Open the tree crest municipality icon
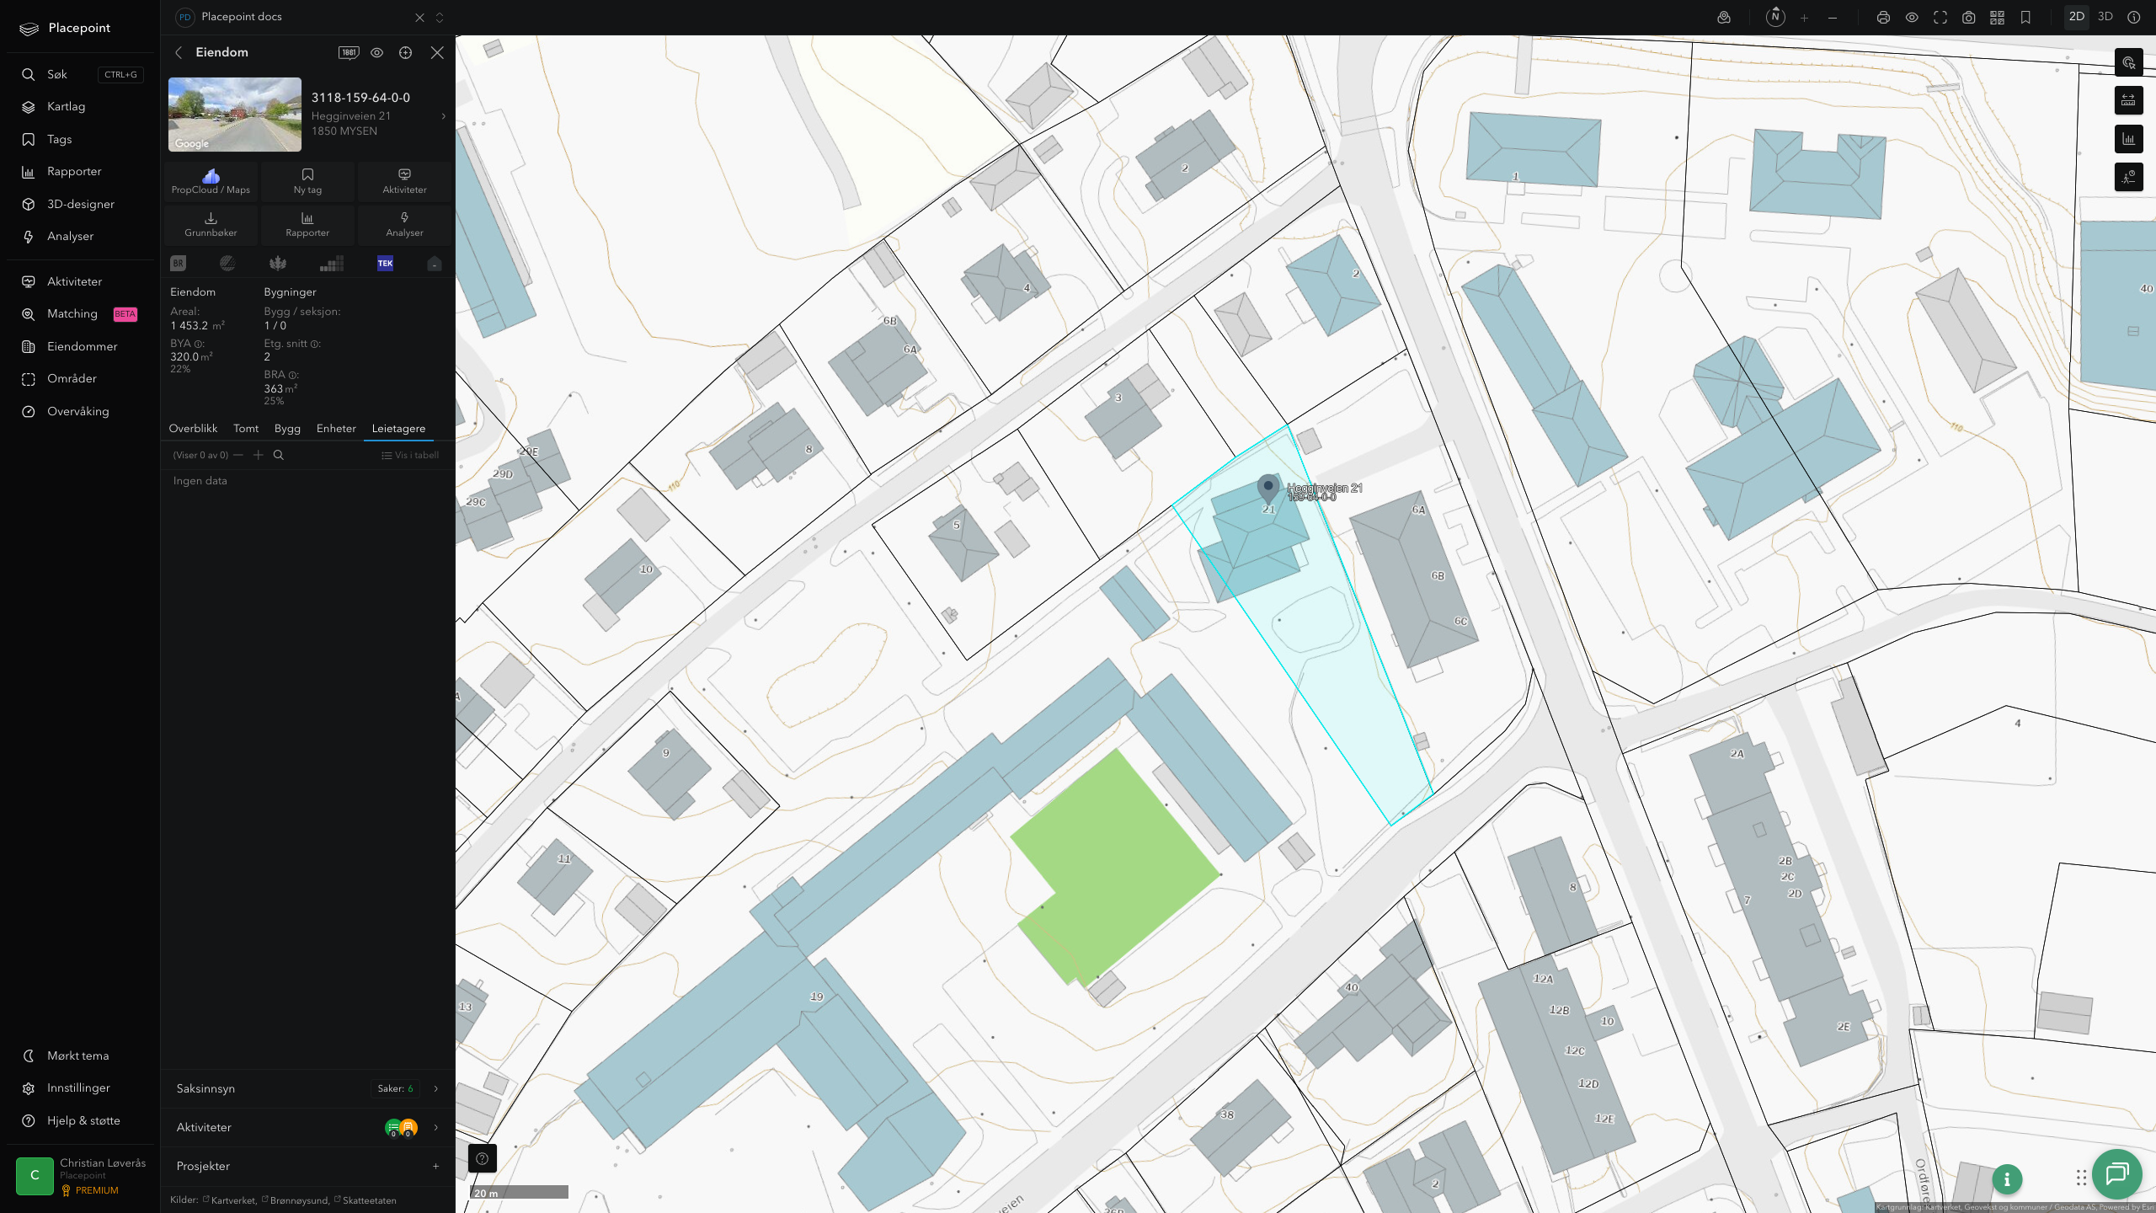2156x1213 pixels. point(278,263)
